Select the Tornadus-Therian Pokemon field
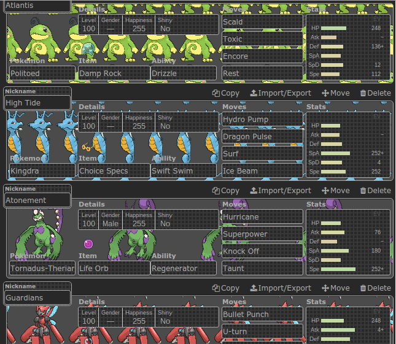The image size is (396, 344). [42, 268]
